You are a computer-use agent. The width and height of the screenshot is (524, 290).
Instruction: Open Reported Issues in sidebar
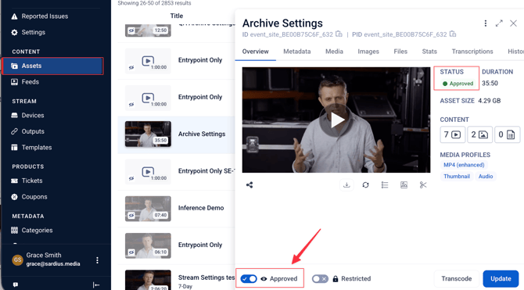point(39,16)
